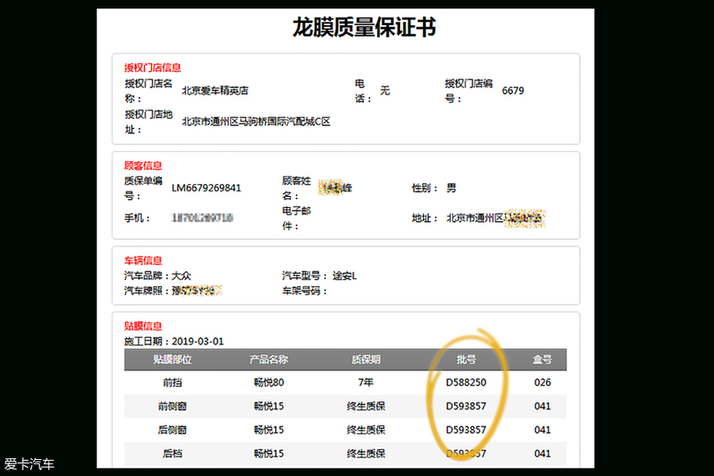This screenshot has width=714, height=476.
Task: Select D593857 in the 后侧窗 row
Action: coord(466,430)
